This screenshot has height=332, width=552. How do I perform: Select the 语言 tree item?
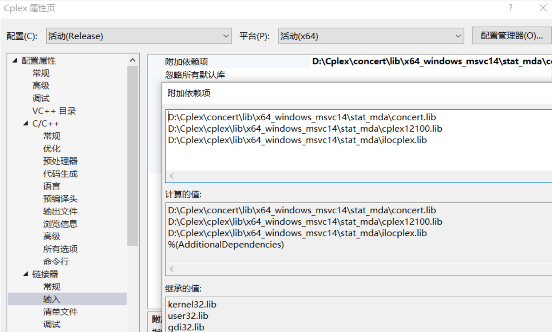tap(52, 186)
